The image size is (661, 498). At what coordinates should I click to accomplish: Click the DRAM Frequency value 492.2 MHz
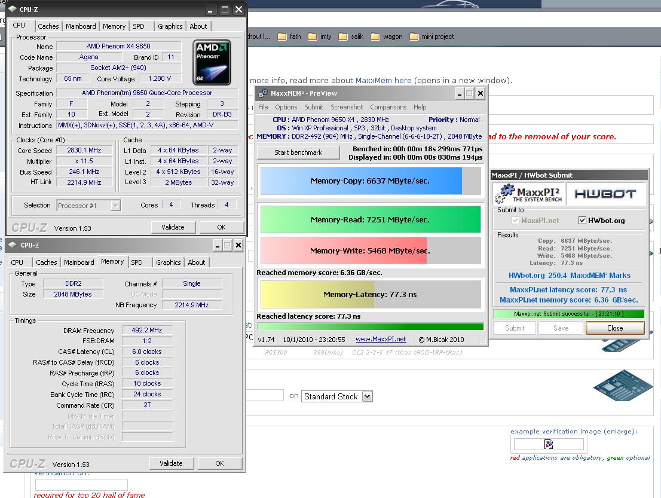(147, 330)
